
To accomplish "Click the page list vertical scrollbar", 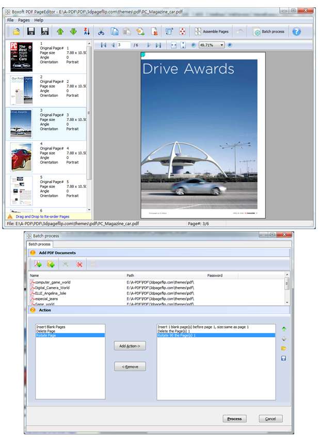I will (89, 113).
